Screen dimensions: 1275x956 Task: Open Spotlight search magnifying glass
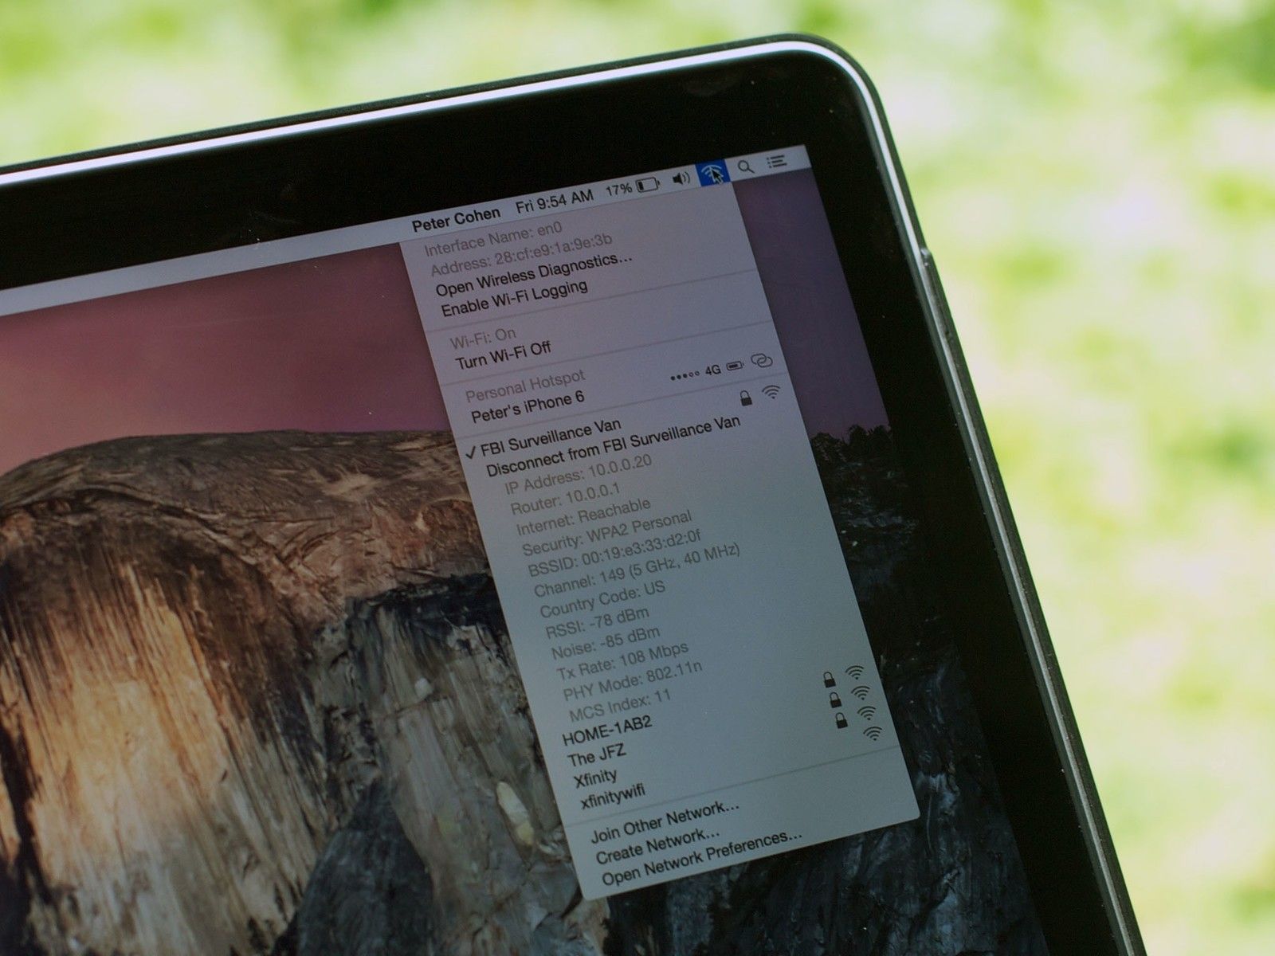[745, 167]
